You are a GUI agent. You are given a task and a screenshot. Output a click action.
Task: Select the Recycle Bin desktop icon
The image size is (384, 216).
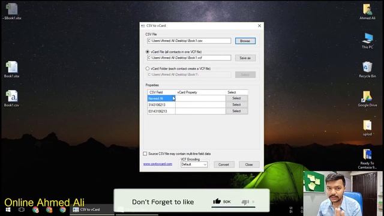click(367, 69)
